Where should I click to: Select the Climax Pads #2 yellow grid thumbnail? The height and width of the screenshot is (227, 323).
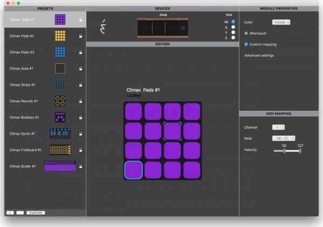60,36
